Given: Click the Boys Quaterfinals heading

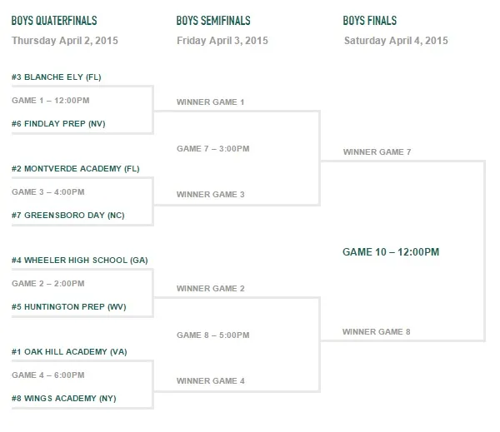Looking at the screenshot, I should click(54, 21).
